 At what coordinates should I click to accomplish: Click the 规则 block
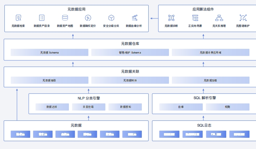click(x=228, y=107)
